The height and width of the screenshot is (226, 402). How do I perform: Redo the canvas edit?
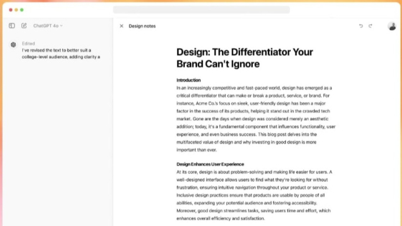[371, 26]
